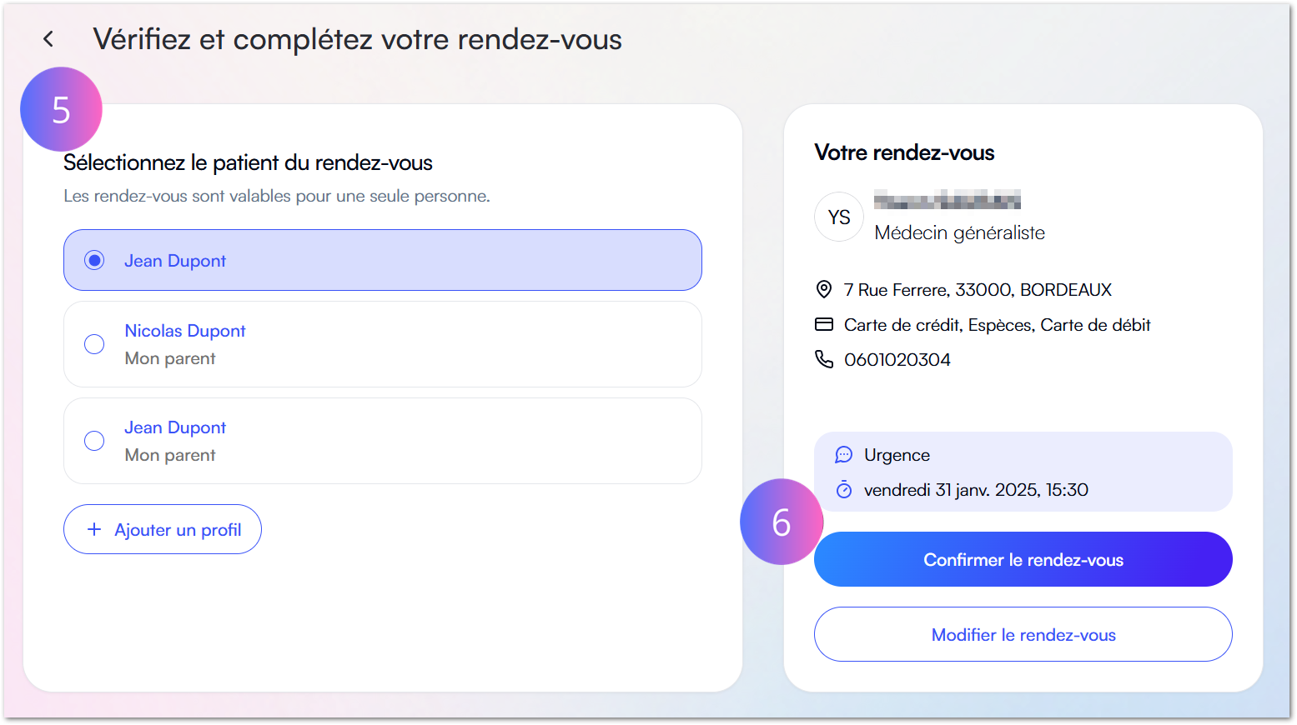Select the Jean Dupont patient radio button

click(94, 260)
